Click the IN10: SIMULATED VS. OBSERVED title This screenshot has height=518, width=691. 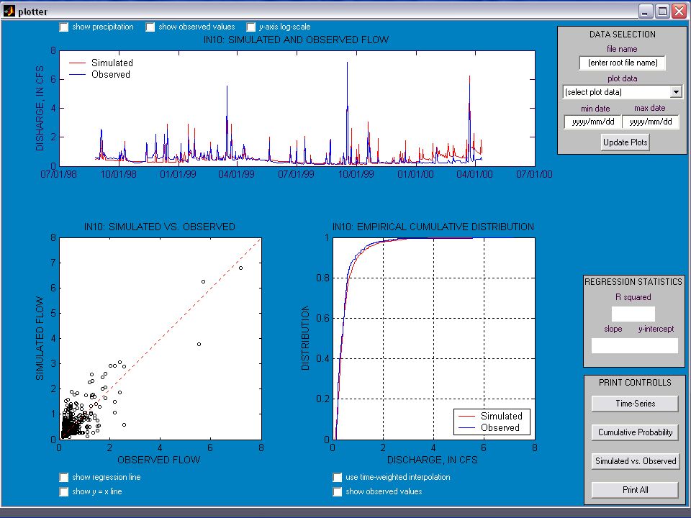pos(160,227)
